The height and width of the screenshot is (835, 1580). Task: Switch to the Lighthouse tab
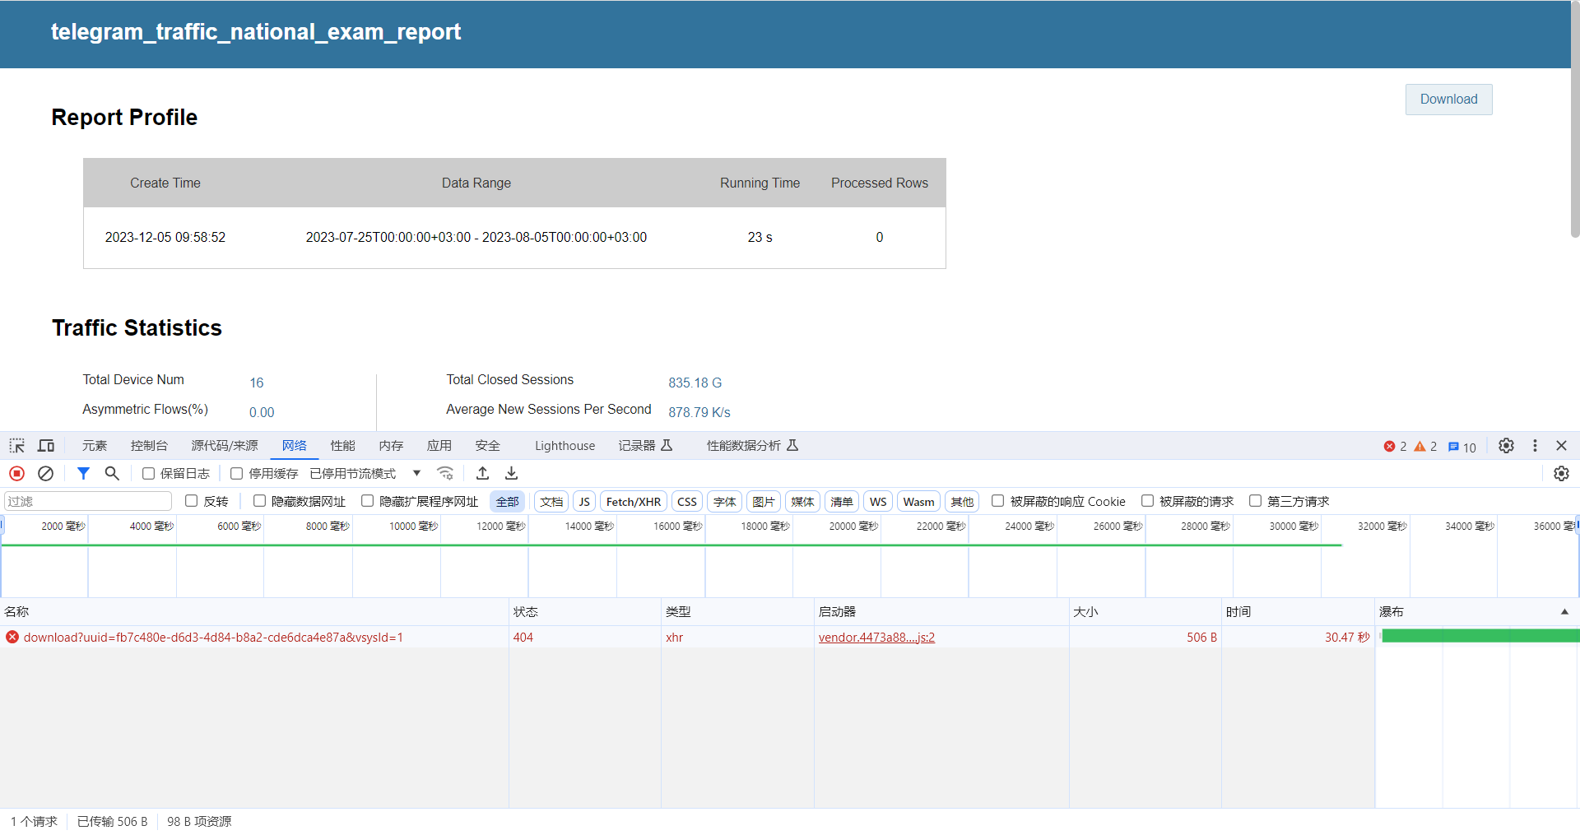coord(565,446)
